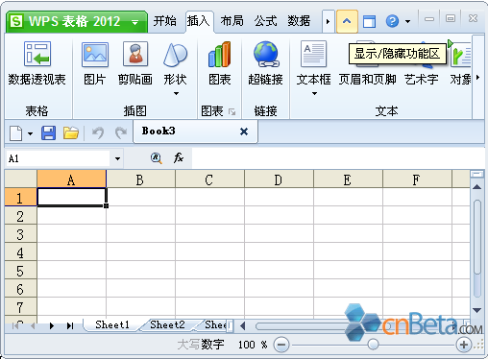488x359 pixels.
Task: Zoom in with plus button
Action: pyautogui.click(x=464, y=345)
